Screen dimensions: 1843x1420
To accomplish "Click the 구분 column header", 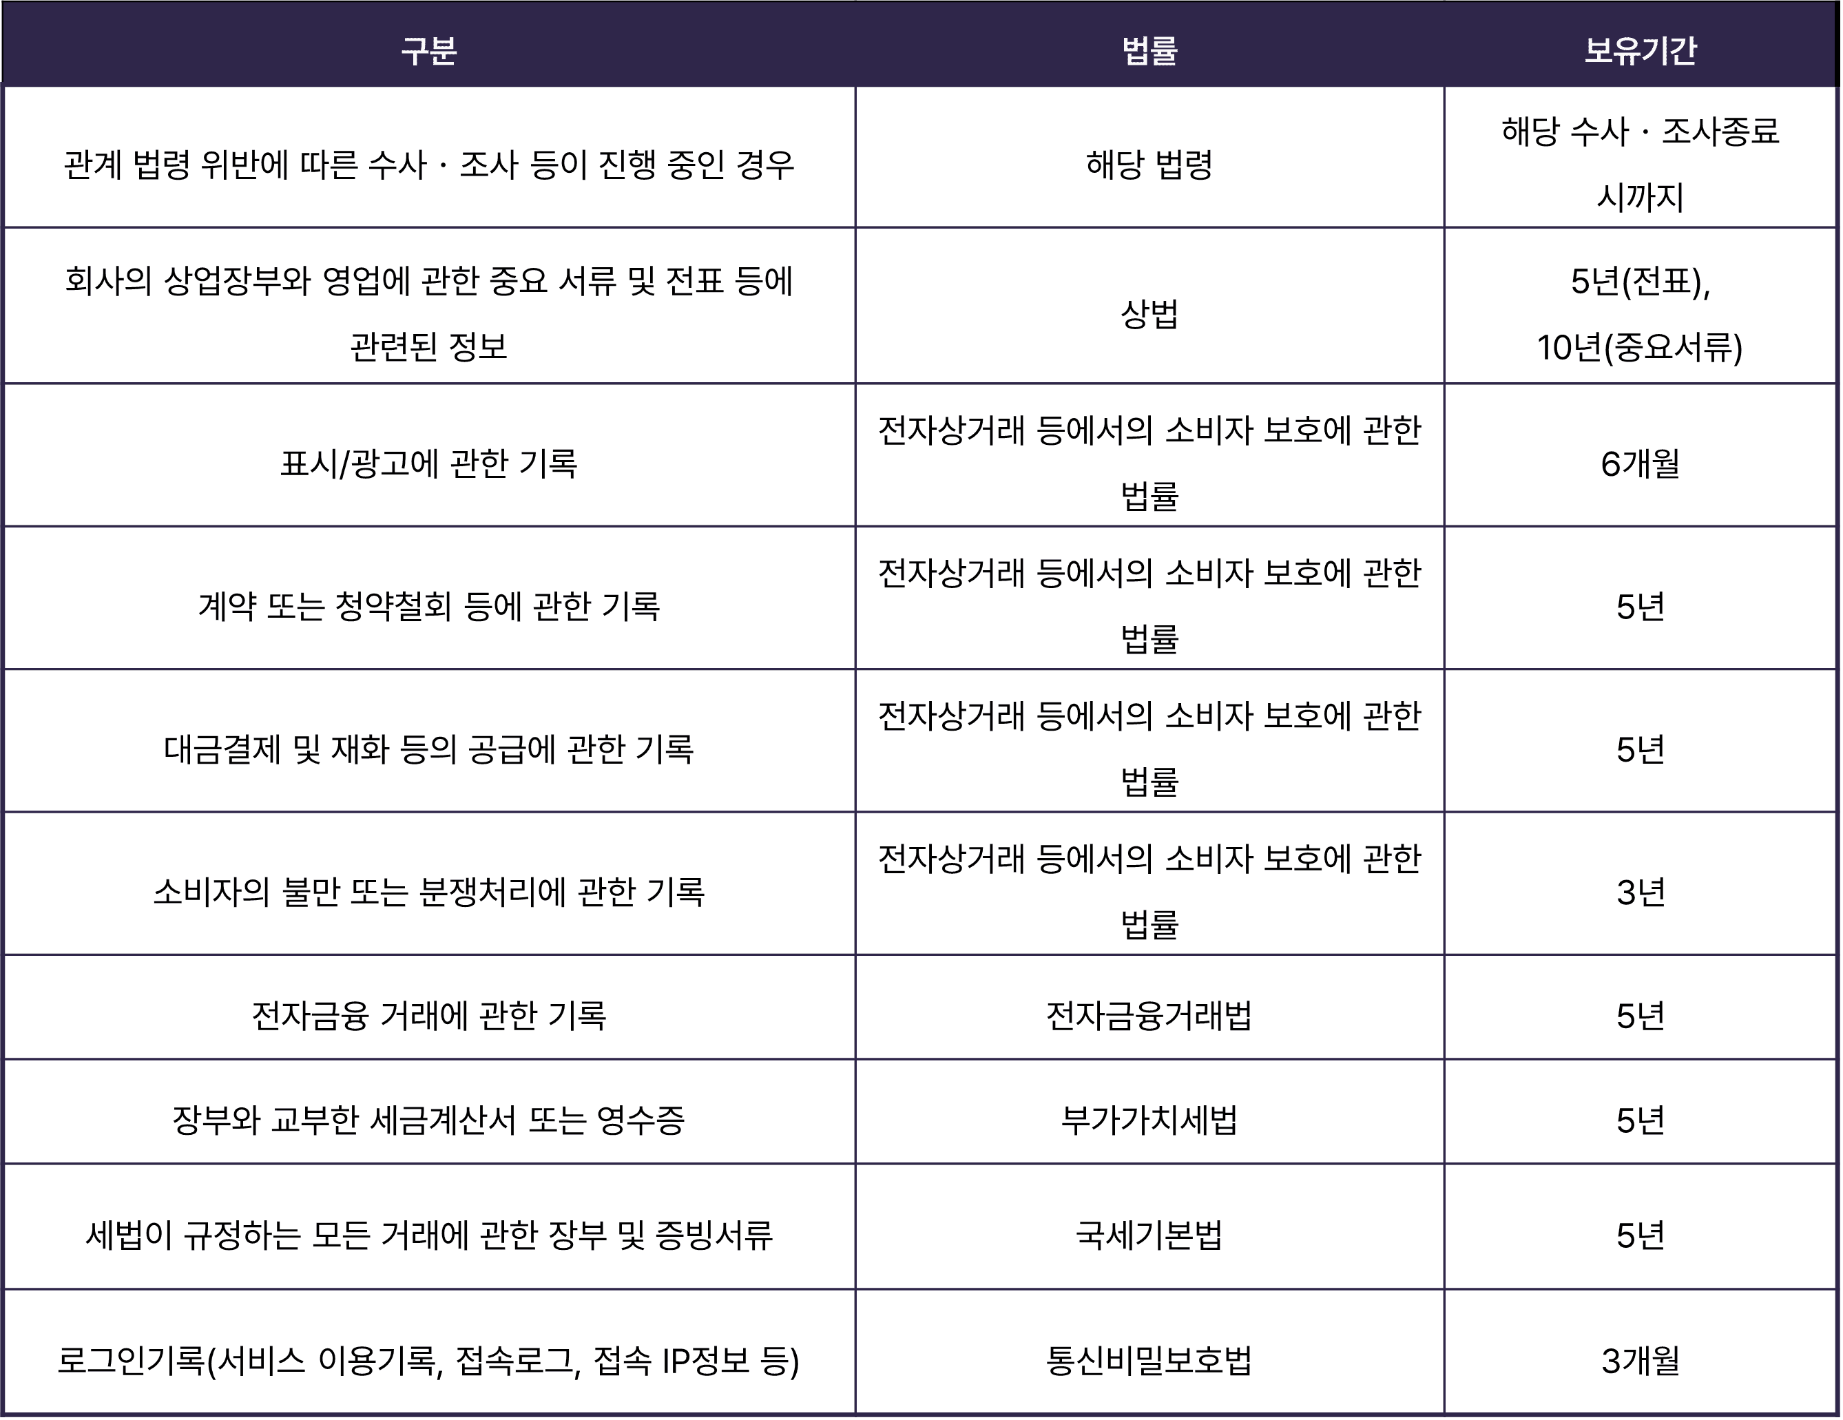I will [x=428, y=51].
